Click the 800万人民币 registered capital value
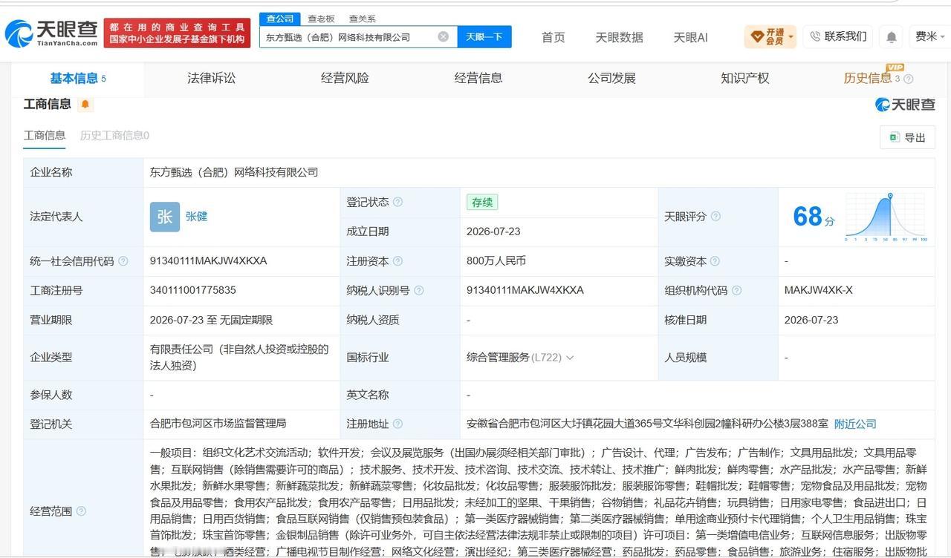Screen dimensions: 951x558 [496, 261]
